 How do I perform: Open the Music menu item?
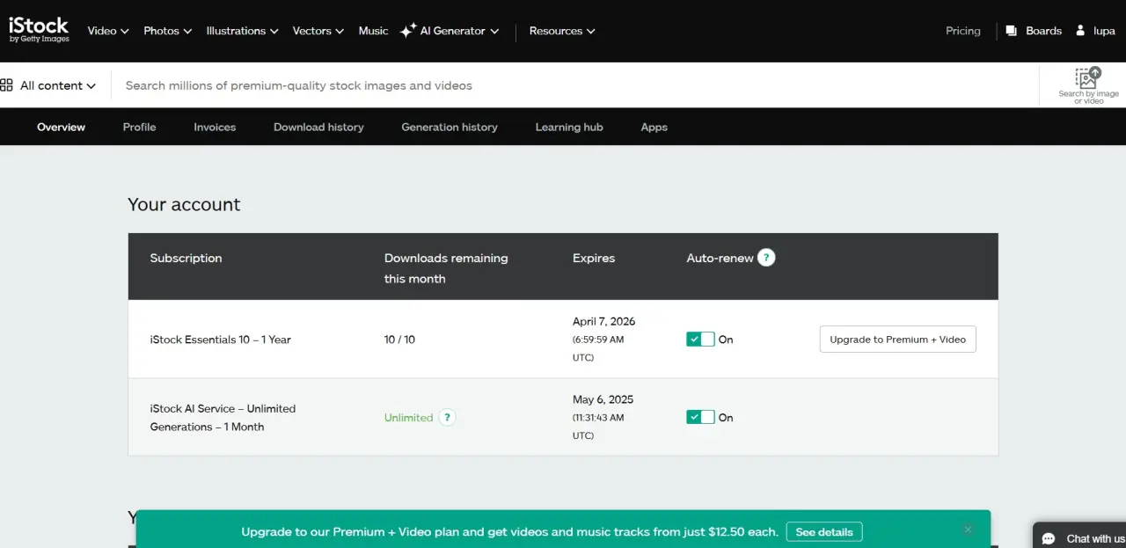click(373, 31)
